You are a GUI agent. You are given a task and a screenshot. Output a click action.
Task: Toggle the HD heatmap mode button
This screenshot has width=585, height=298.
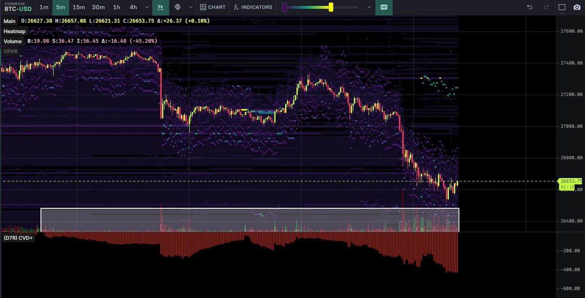384,7
